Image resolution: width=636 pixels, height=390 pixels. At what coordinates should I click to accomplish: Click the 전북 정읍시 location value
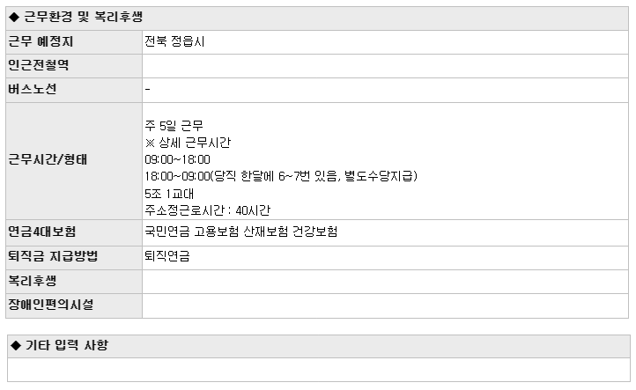[x=174, y=41]
